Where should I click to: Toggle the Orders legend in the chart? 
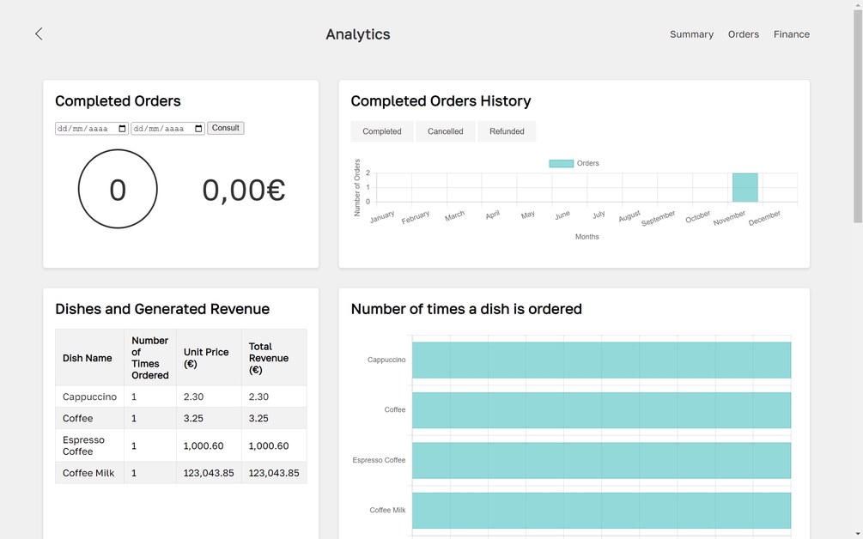(574, 163)
